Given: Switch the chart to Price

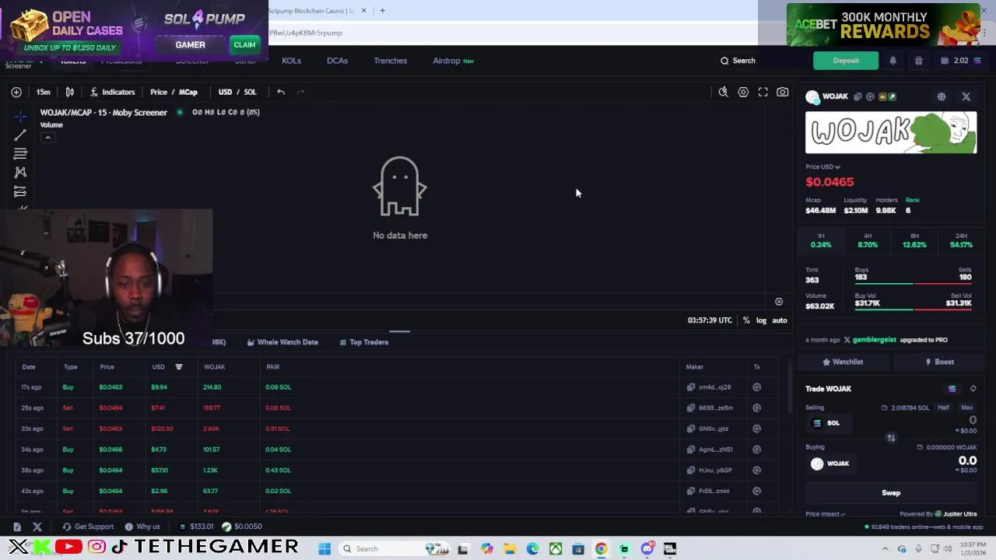Looking at the screenshot, I should click(159, 92).
